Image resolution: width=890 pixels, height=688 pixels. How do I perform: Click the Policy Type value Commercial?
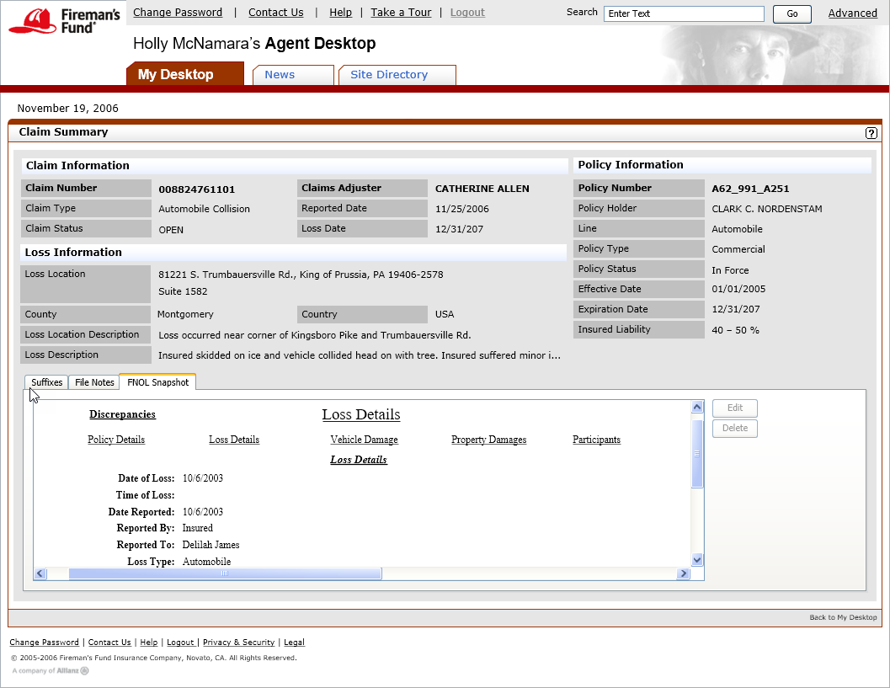(x=738, y=249)
